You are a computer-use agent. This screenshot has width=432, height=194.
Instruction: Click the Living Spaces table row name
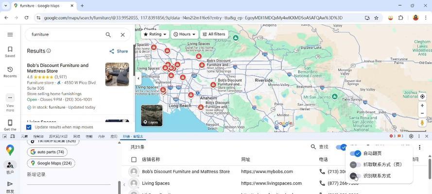(x=156, y=183)
